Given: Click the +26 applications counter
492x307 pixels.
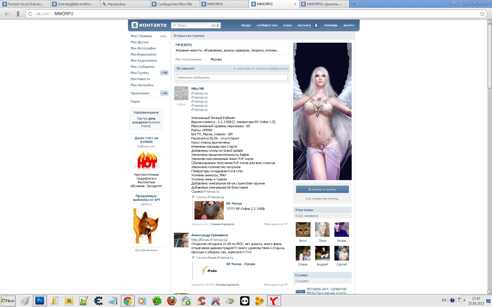Looking at the screenshot, I should (164, 93).
